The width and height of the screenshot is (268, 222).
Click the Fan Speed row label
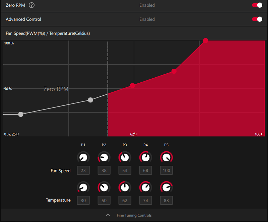coord(61,171)
